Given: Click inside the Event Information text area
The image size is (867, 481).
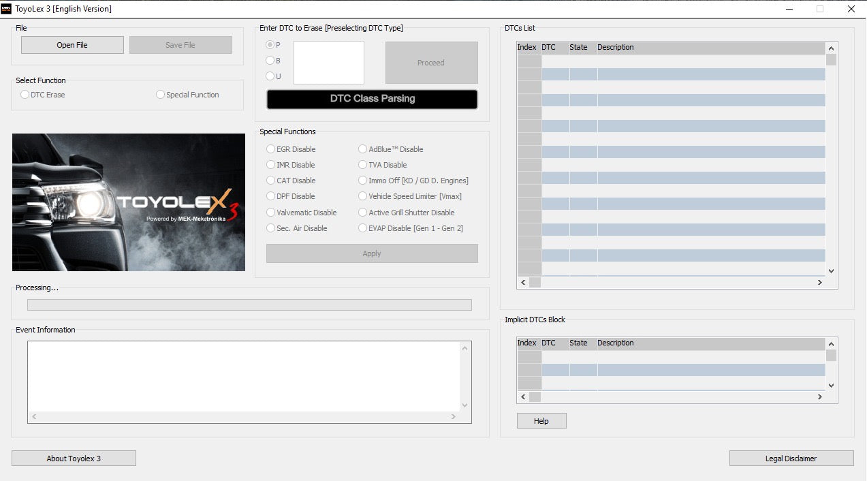Looking at the screenshot, I should (244, 376).
